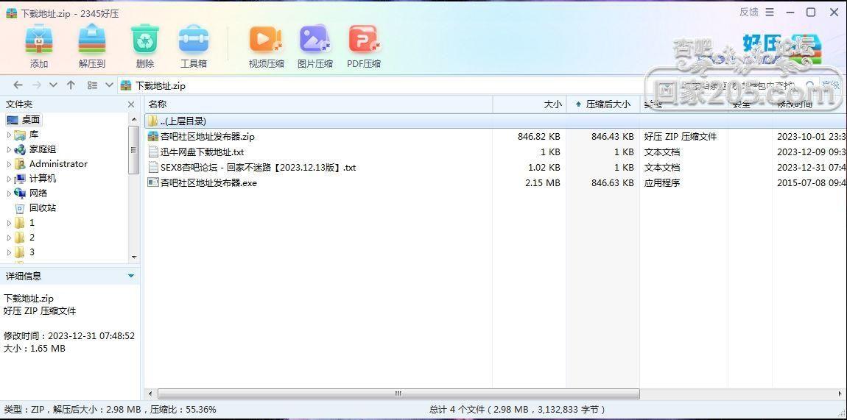Expand the 家庭组 tree node

[x=9, y=149]
